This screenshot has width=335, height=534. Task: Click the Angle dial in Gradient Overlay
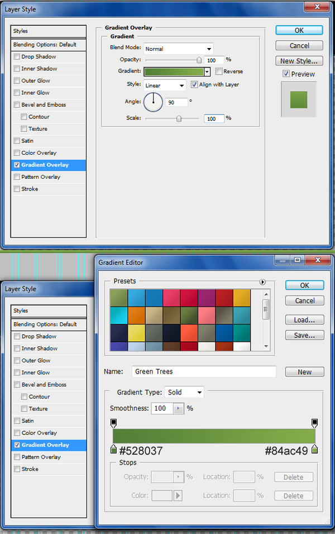(x=153, y=102)
